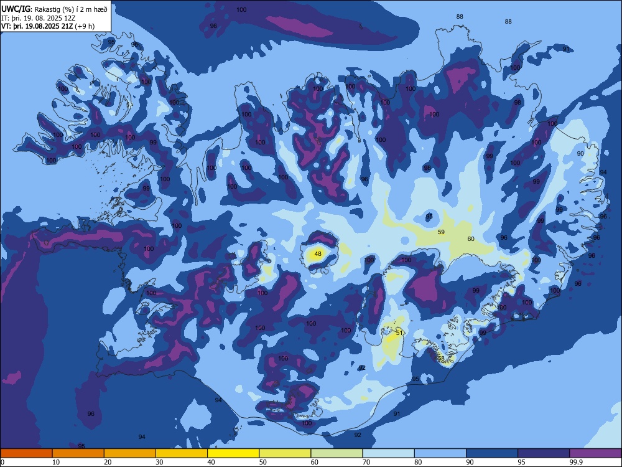This screenshot has width=622, height=467.
Task: Select the bright yellow 40–50 legend swatch
Action: [x=233, y=453]
